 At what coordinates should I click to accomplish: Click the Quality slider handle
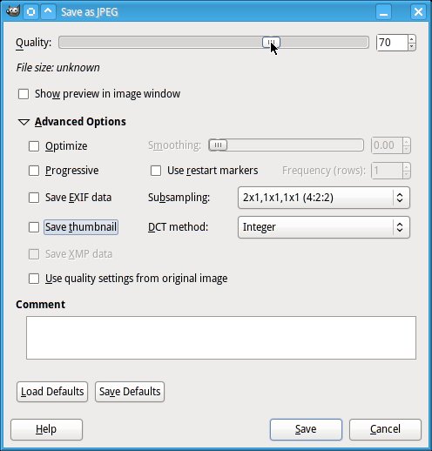271,43
